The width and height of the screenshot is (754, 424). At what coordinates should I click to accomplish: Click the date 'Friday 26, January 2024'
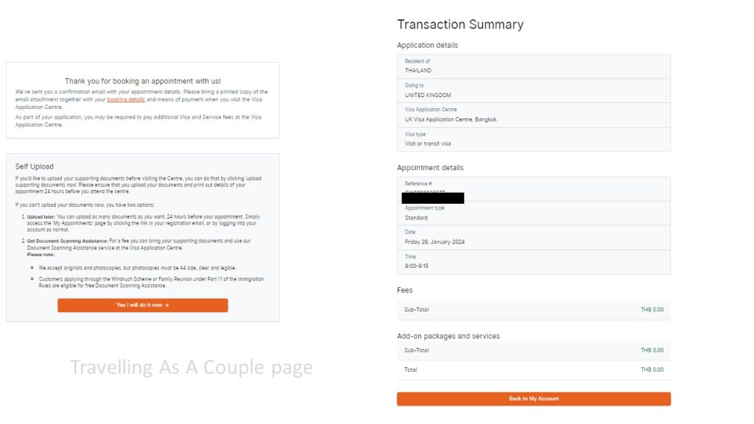click(x=434, y=241)
